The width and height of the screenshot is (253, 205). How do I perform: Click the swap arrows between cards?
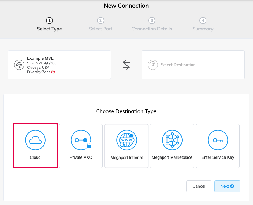click(126, 65)
